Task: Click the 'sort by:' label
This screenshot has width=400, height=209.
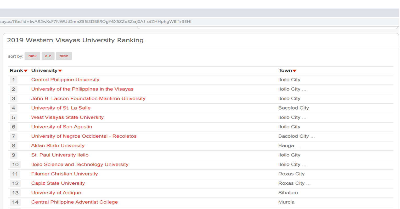Action: 16,56
